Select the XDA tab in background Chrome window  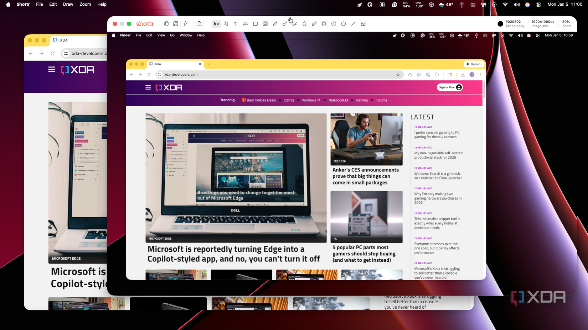[78, 40]
